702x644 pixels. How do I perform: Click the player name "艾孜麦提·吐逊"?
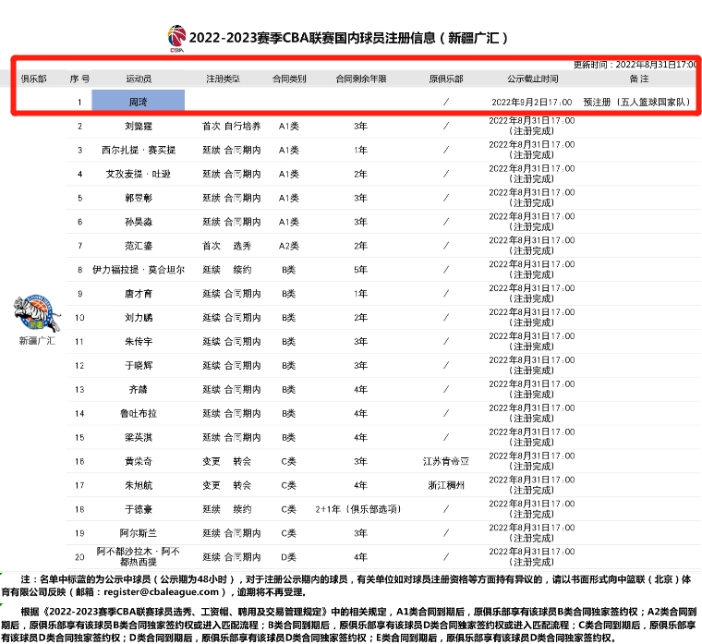coord(139,174)
